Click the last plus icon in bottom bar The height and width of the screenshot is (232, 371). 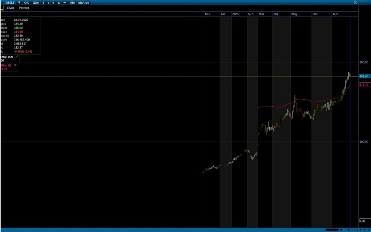tap(369, 230)
